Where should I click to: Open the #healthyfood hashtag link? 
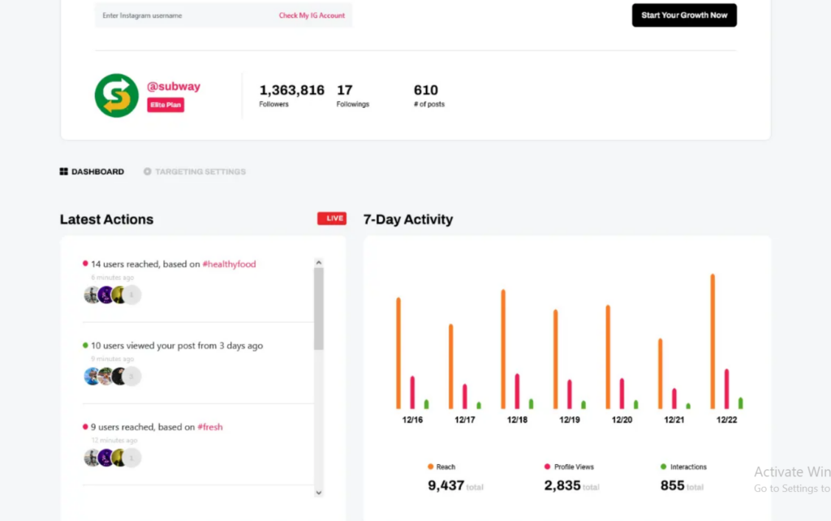coord(229,265)
